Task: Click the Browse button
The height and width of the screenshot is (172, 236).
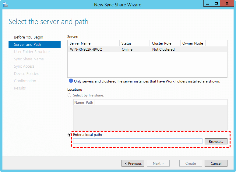Action: tap(216, 141)
